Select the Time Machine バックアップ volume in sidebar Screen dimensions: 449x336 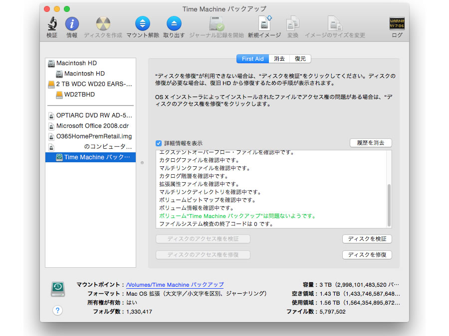click(x=90, y=157)
